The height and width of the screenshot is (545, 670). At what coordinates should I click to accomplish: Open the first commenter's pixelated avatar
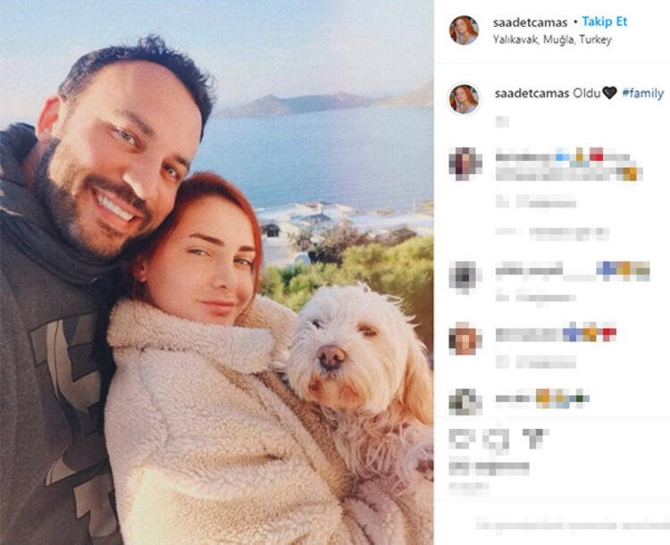pyautogui.click(x=465, y=163)
